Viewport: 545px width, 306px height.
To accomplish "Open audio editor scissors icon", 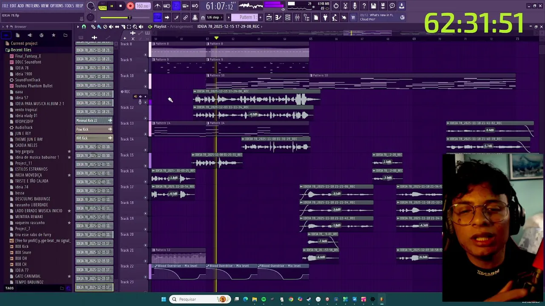I will coord(345,6).
